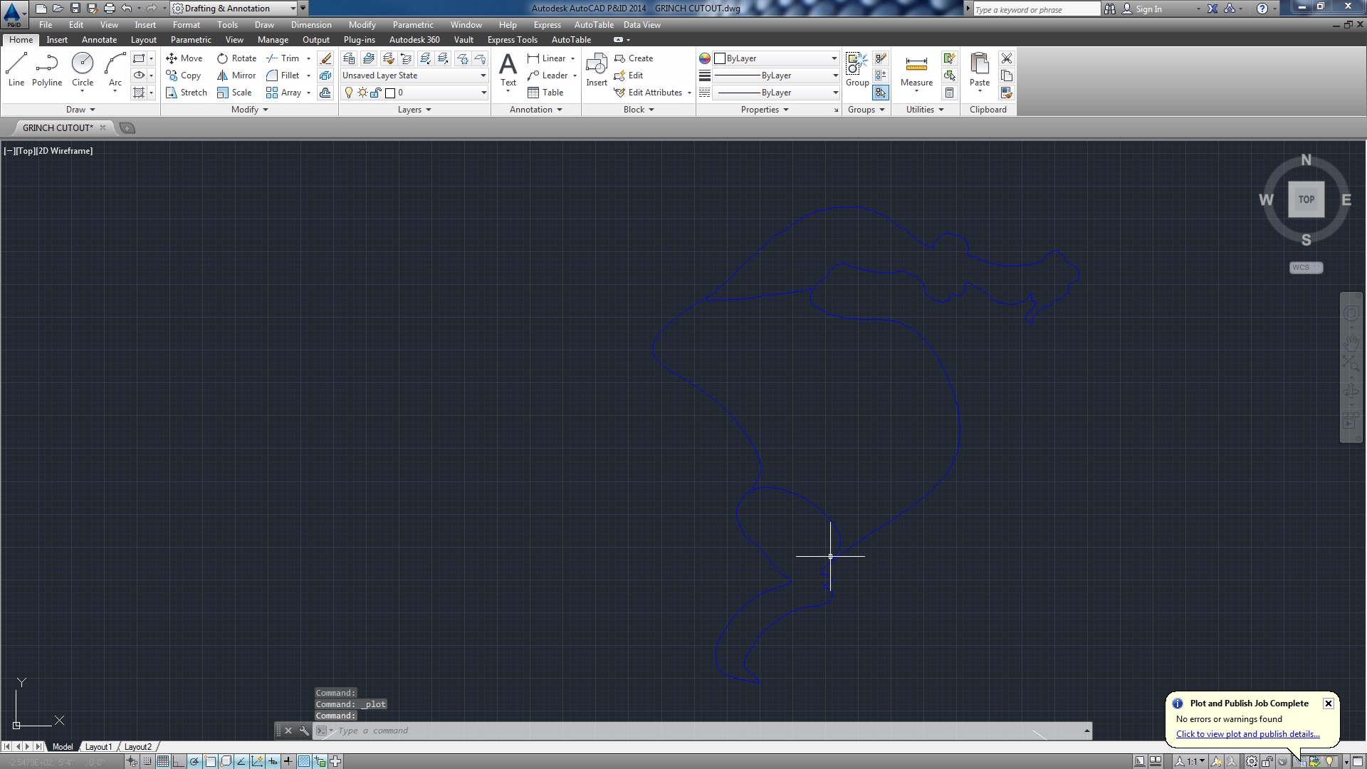Open the Express Tools ribbon tab
This screenshot has height=769, width=1367.
pos(513,40)
